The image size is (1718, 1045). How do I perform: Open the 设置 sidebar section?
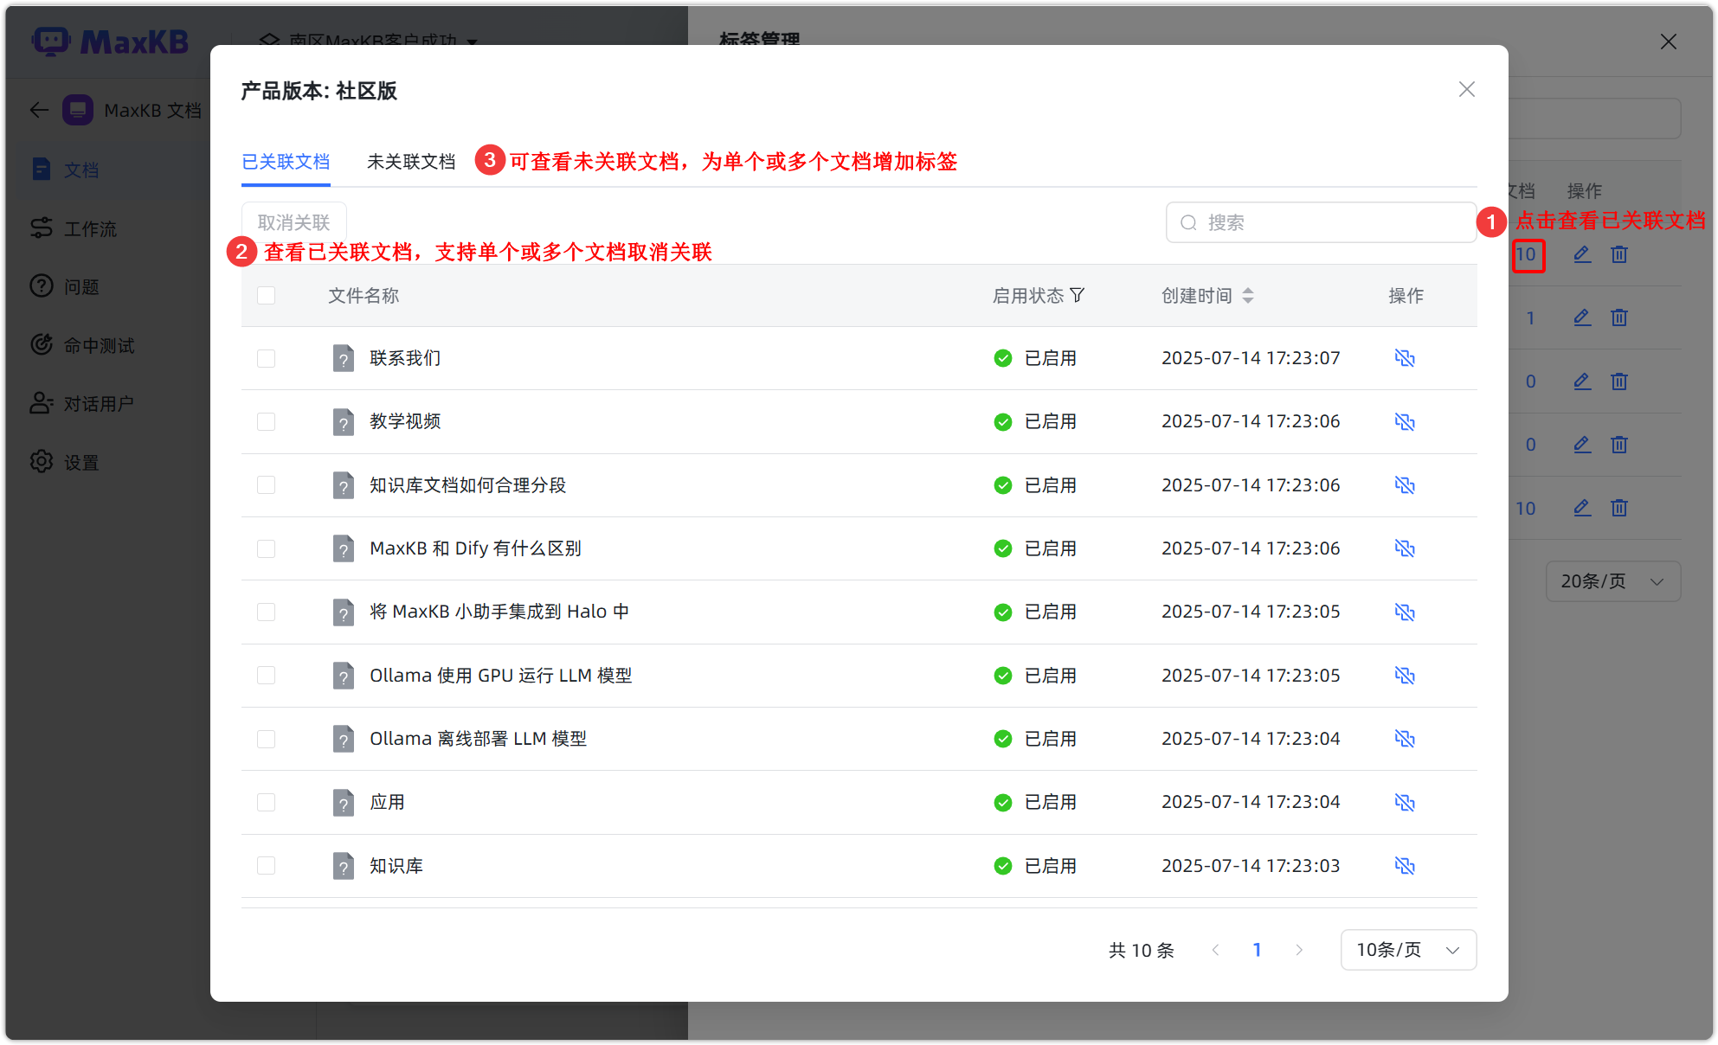(x=80, y=461)
